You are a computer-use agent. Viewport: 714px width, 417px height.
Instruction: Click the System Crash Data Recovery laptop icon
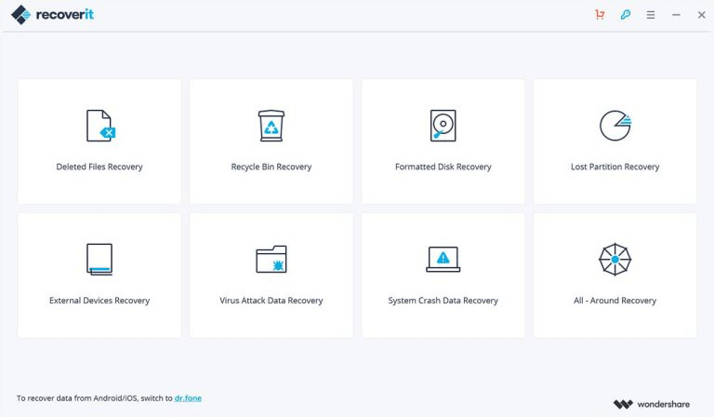pyautogui.click(x=443, y=259)
